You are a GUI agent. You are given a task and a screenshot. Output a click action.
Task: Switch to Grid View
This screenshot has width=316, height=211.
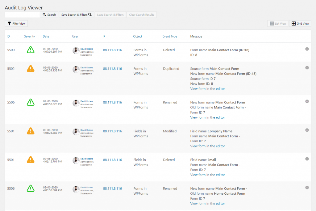300,23
